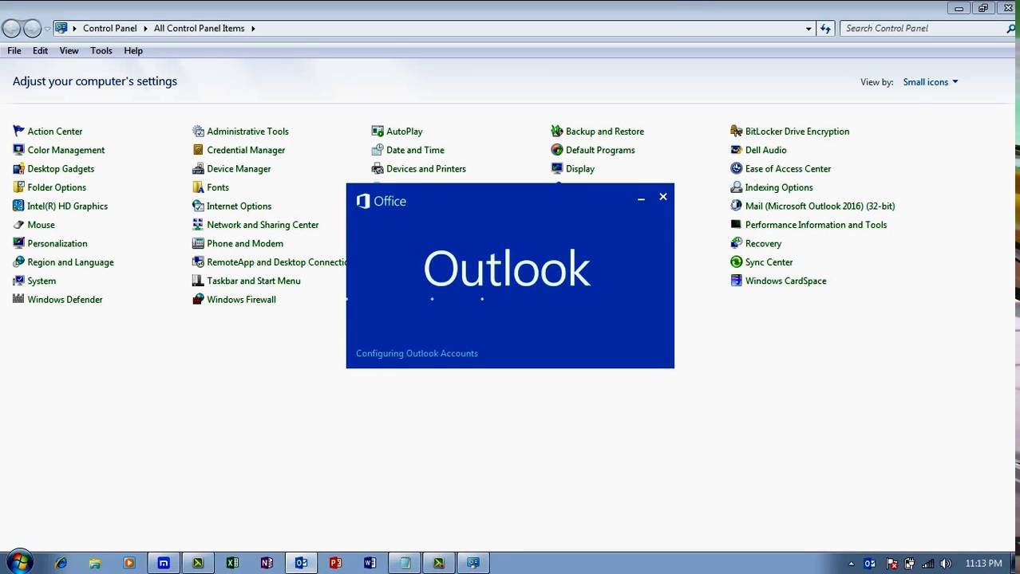The height and width of the screenshot is (574, 1020).
Task: Open Phone and Modem link
Action: pyautogui.click(x=238, y=243)
